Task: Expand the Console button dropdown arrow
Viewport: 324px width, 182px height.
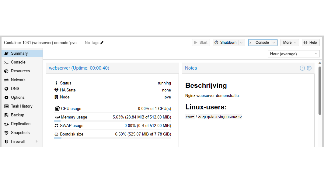Action: pyautogui.click(x=274, y=43)
